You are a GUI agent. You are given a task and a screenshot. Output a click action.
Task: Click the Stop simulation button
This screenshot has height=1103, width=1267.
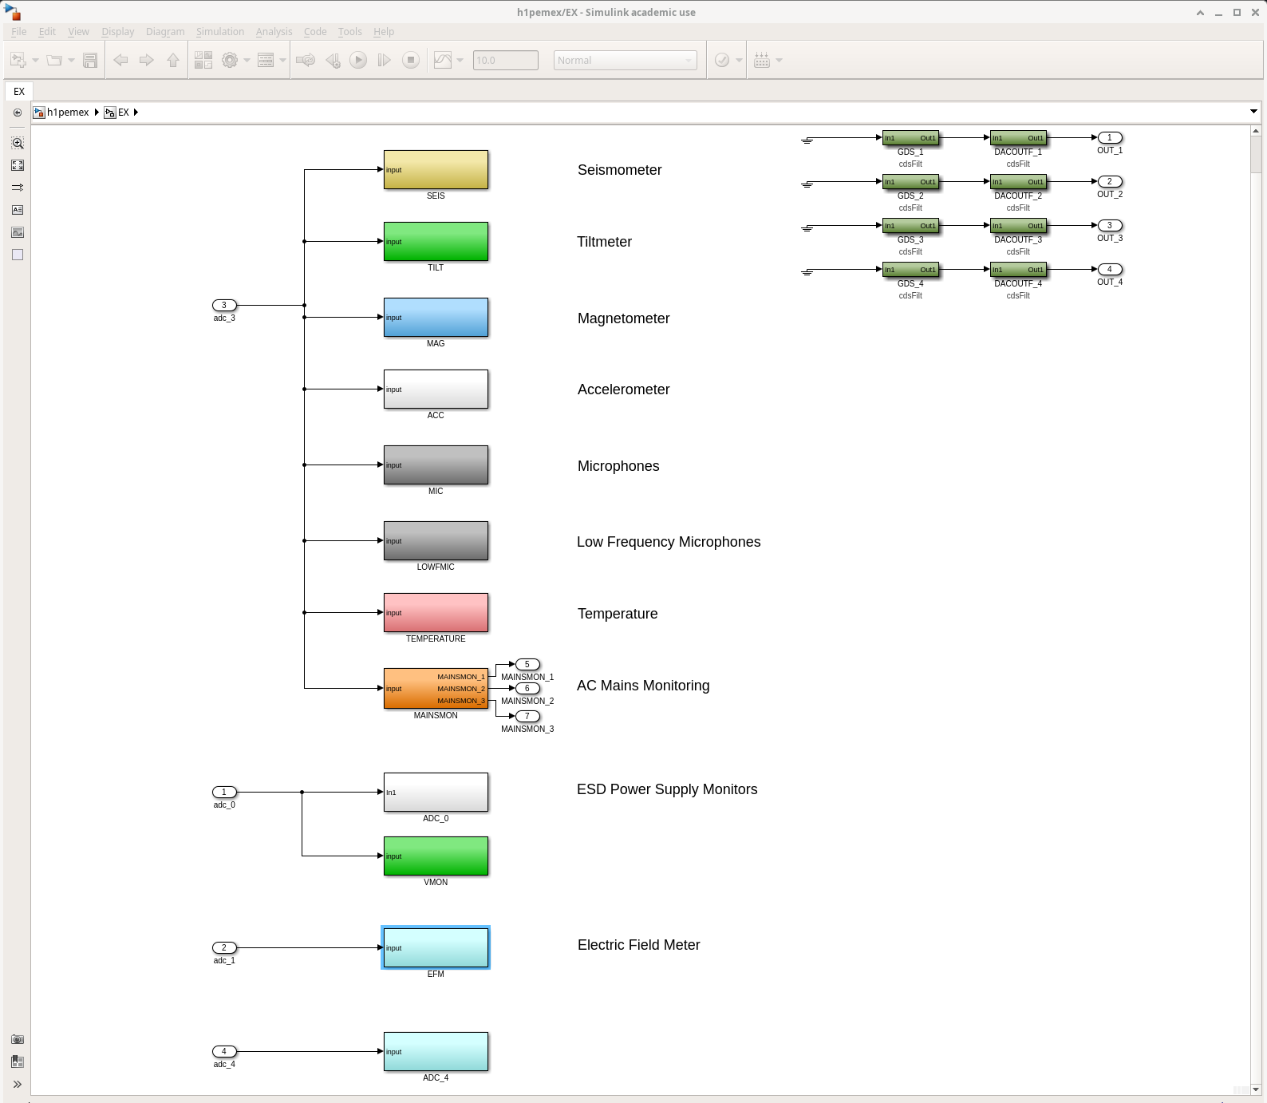pyautogui.click(x=411, y=61)
